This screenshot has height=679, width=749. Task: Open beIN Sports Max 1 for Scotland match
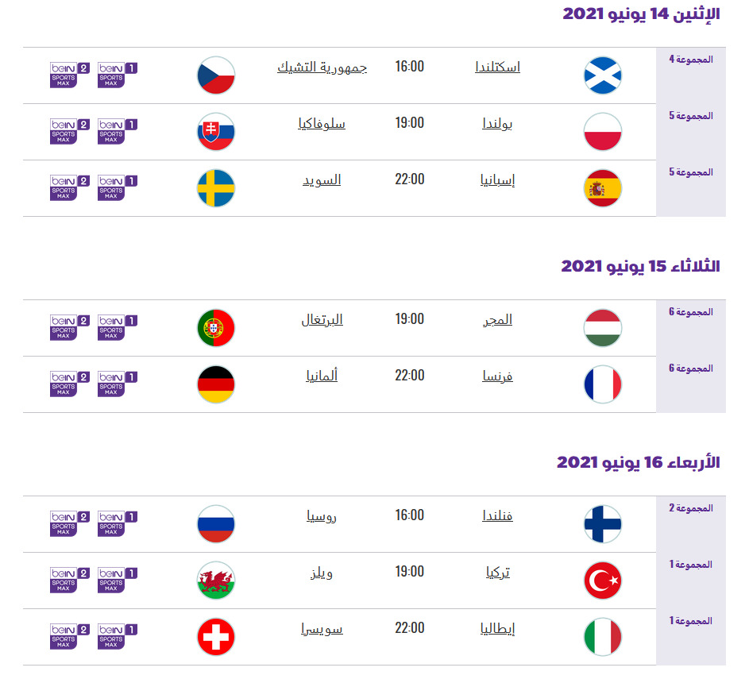click(118, 75)
